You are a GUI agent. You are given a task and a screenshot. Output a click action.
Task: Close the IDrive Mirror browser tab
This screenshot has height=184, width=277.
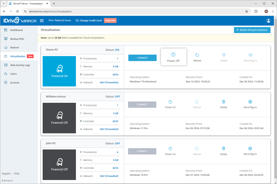coord(47,3)
